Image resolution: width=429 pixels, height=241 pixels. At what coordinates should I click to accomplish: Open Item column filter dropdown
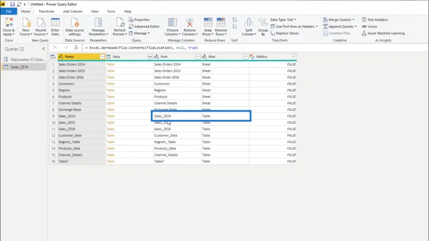pos(198,57)
